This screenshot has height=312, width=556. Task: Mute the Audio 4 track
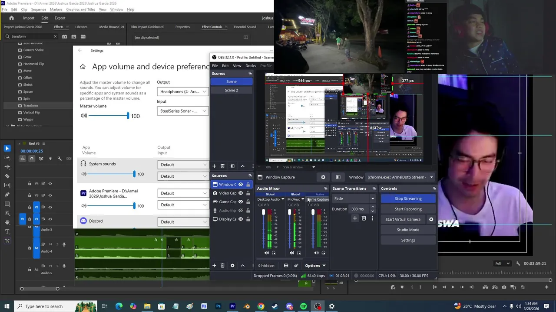coord(50,244)
